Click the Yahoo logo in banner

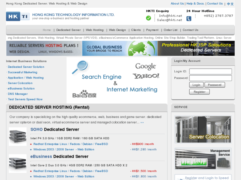pyautogui.click(x=146, y=76)
